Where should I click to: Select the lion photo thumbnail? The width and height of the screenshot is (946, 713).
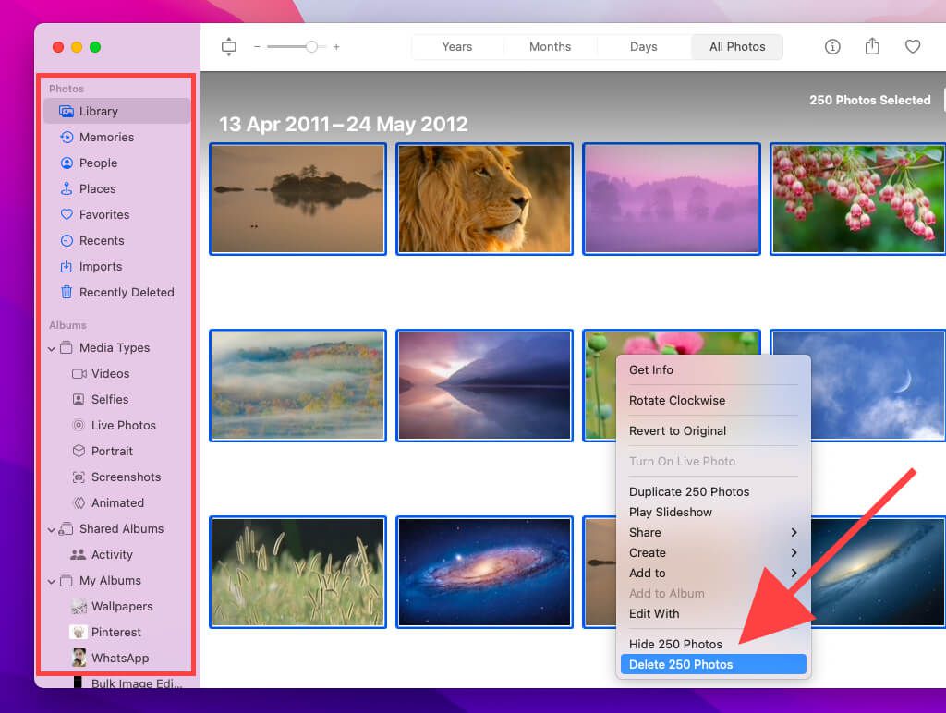click(484, 199)
